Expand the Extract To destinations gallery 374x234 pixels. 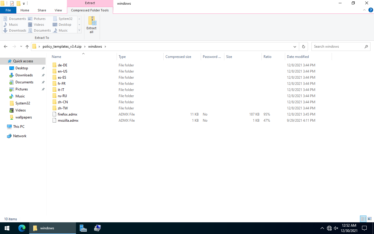pos(79,30)
